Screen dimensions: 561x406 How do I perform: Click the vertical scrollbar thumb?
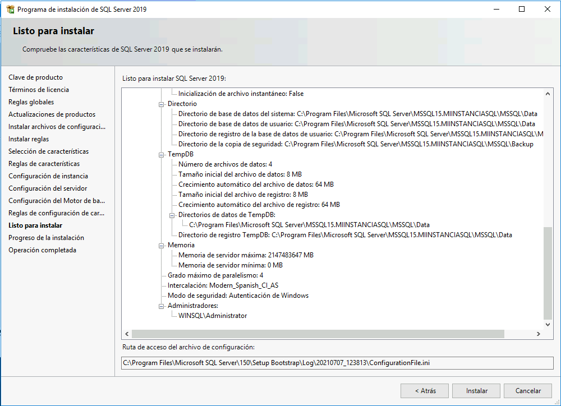pos(548,273)
